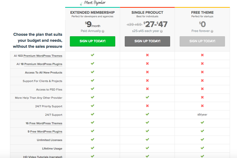Viewport: 237px width, 158px height.
Task: Click the Lifetime Usage label
Action: [52, 148]
